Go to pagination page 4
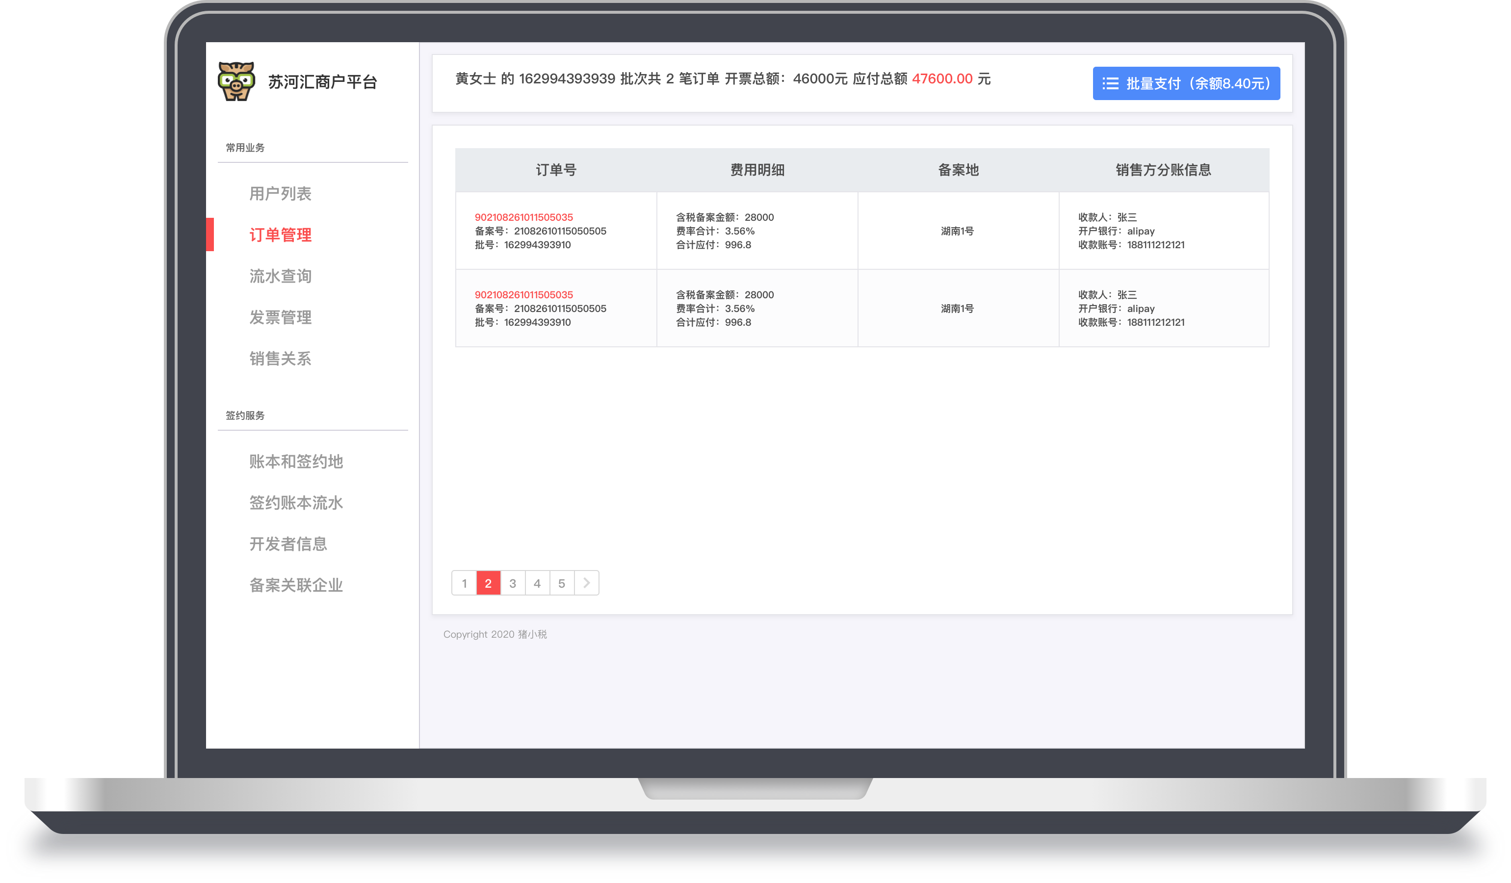 (537, 583)
